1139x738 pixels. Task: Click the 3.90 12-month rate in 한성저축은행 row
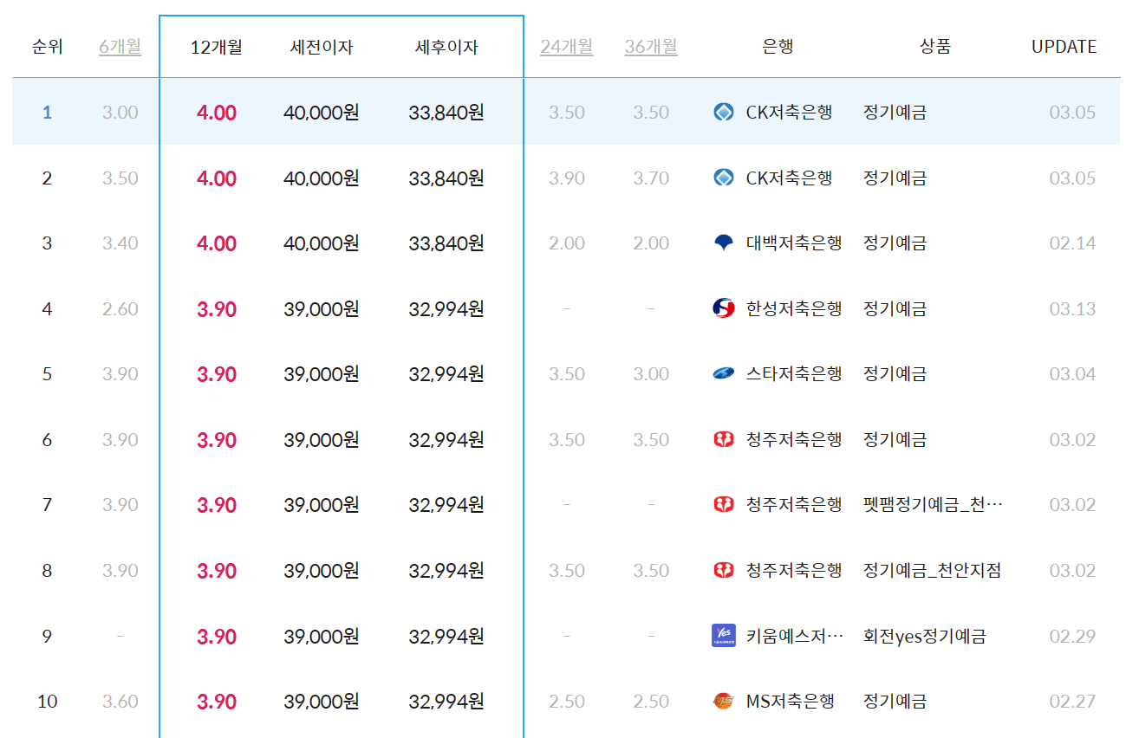217,308
